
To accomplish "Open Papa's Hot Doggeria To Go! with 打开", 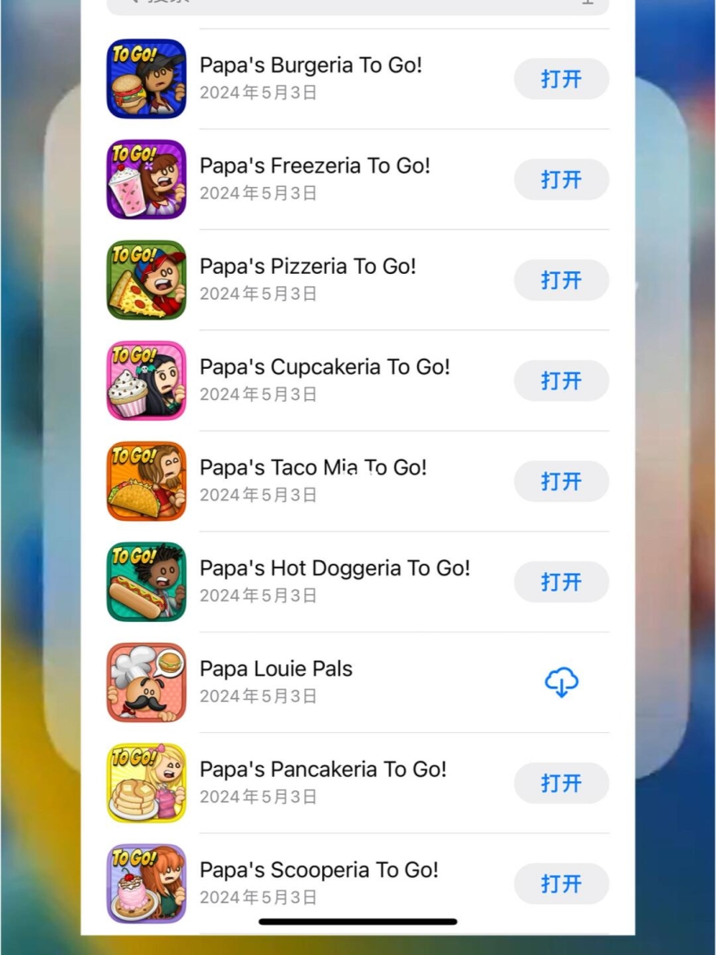I will coord(561,582).
